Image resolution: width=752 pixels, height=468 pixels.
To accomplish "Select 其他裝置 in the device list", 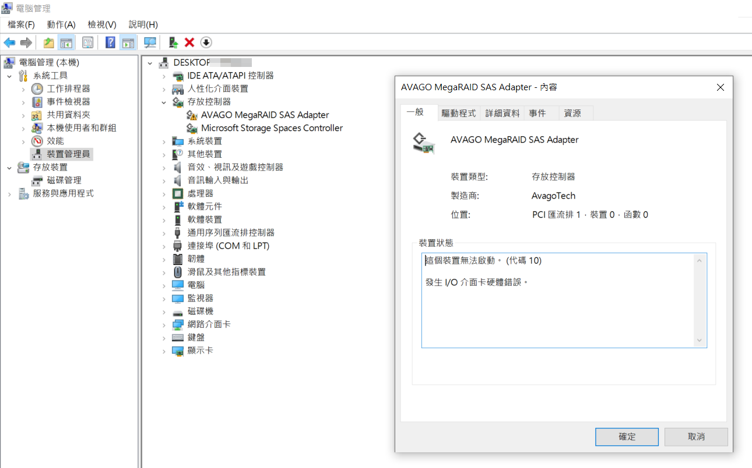I will click(205, 154).
